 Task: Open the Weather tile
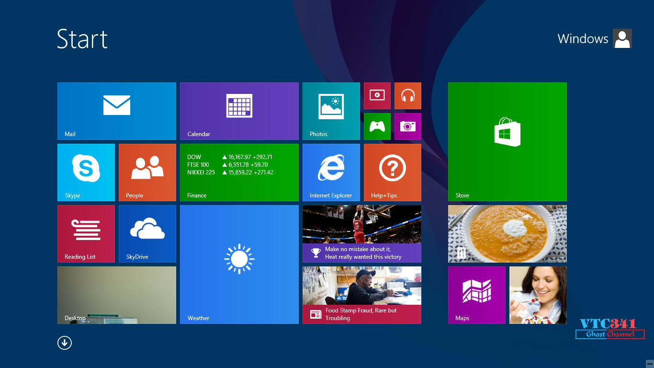point(239,264)
